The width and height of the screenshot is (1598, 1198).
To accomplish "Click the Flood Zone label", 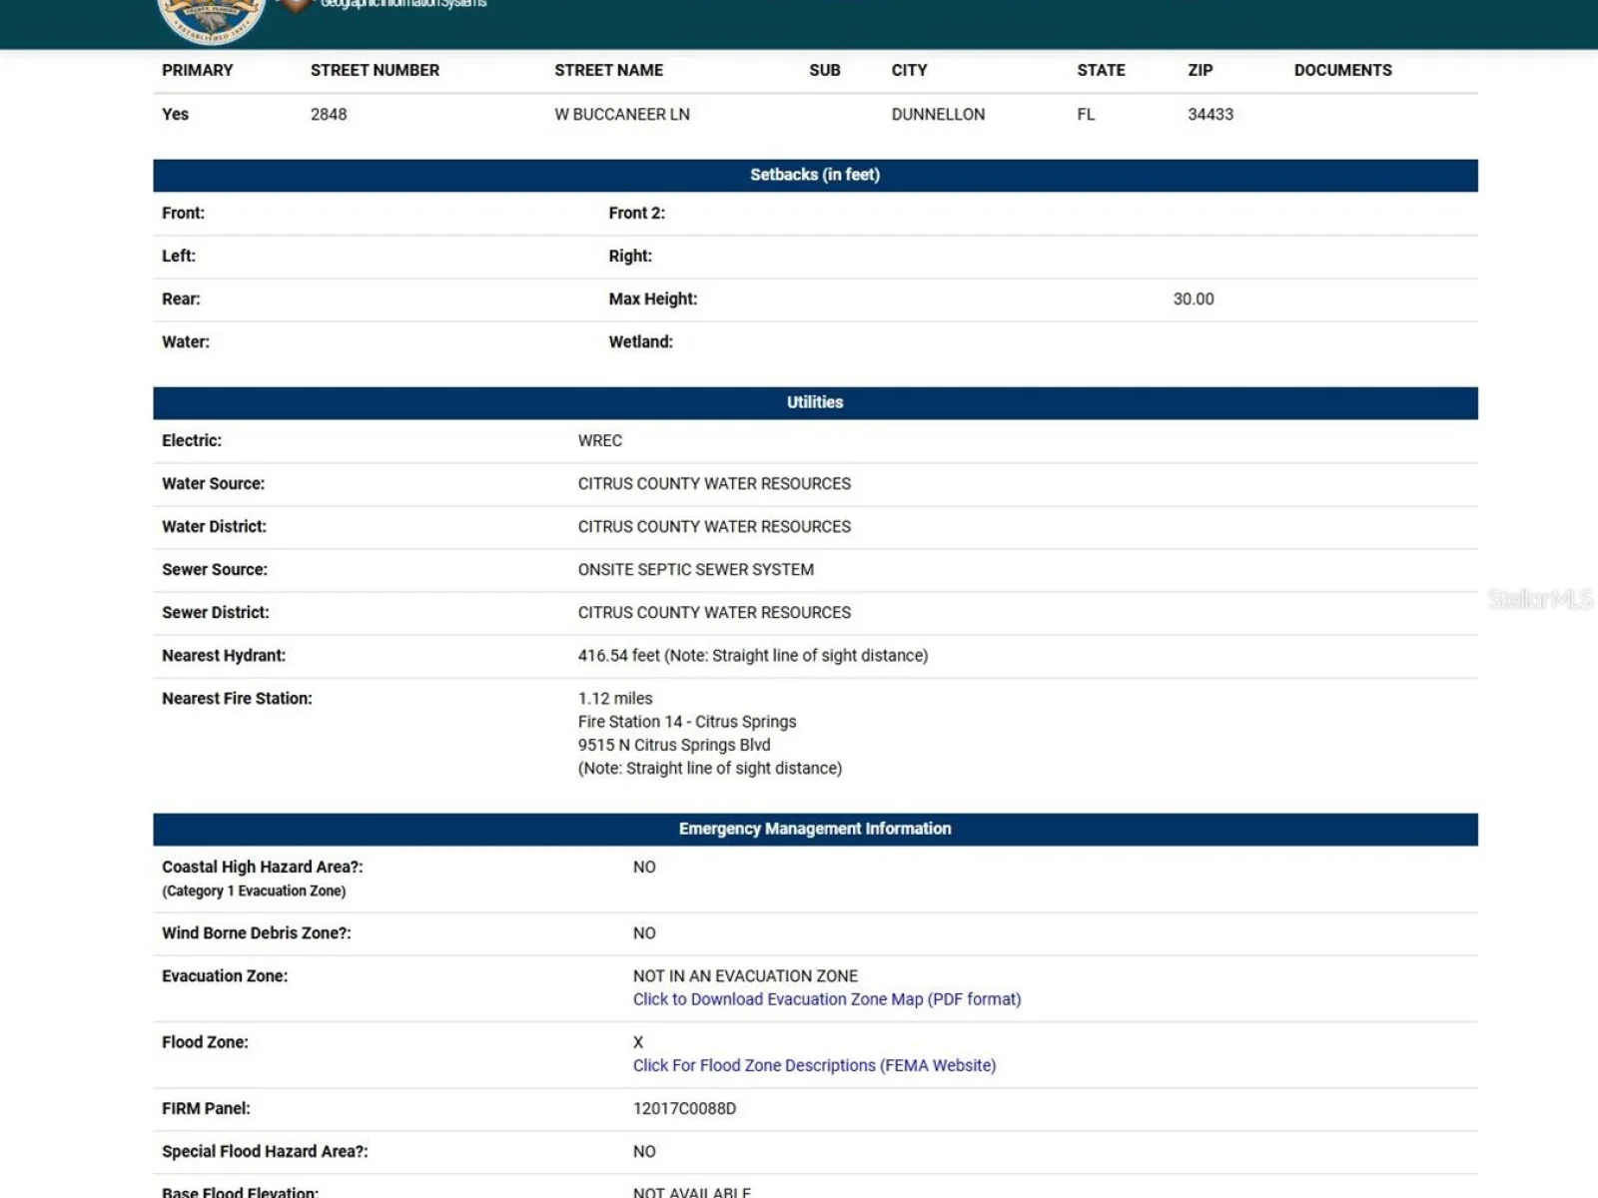I will (x=205, y=1041).
